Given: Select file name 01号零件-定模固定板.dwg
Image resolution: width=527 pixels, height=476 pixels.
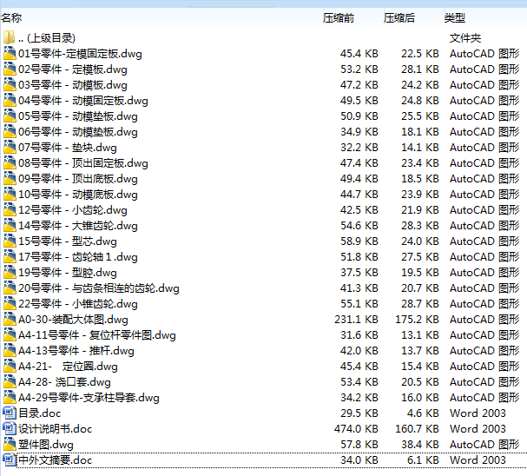Looking at the screenshot, I should 80,54.
